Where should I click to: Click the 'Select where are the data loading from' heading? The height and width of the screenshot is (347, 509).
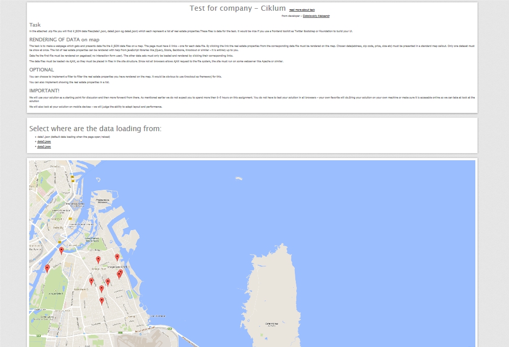pyautogui.click(x=95, y=129)
